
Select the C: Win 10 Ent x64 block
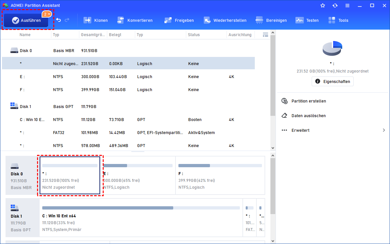141,218
